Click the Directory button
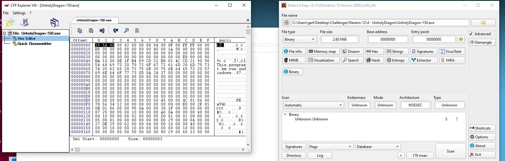Screen dimensions: 505x161 point(294,155)
